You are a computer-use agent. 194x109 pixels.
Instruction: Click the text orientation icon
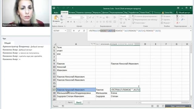pyautogui.click(x=107, y=18)
